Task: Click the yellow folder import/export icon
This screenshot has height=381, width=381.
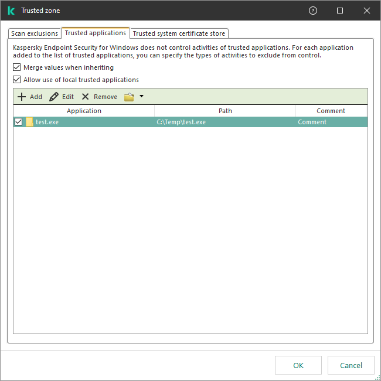Action: tap(129, 97)
